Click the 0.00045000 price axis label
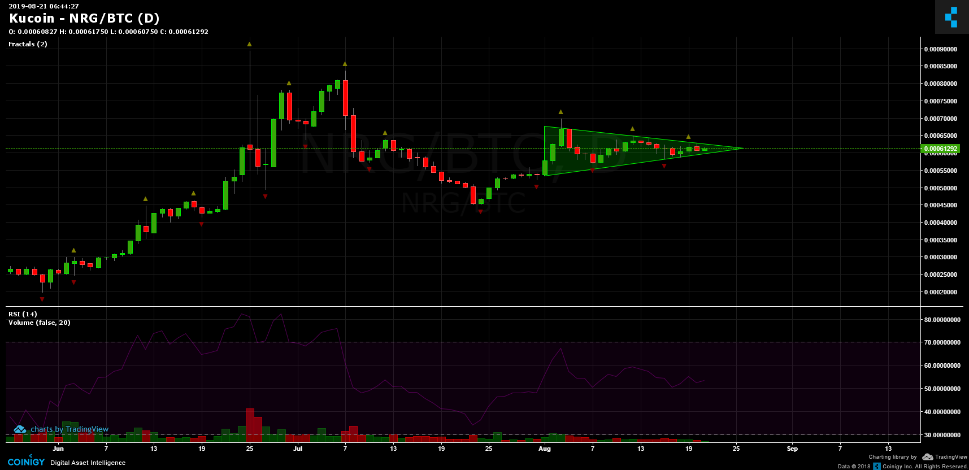 (941, 205)
